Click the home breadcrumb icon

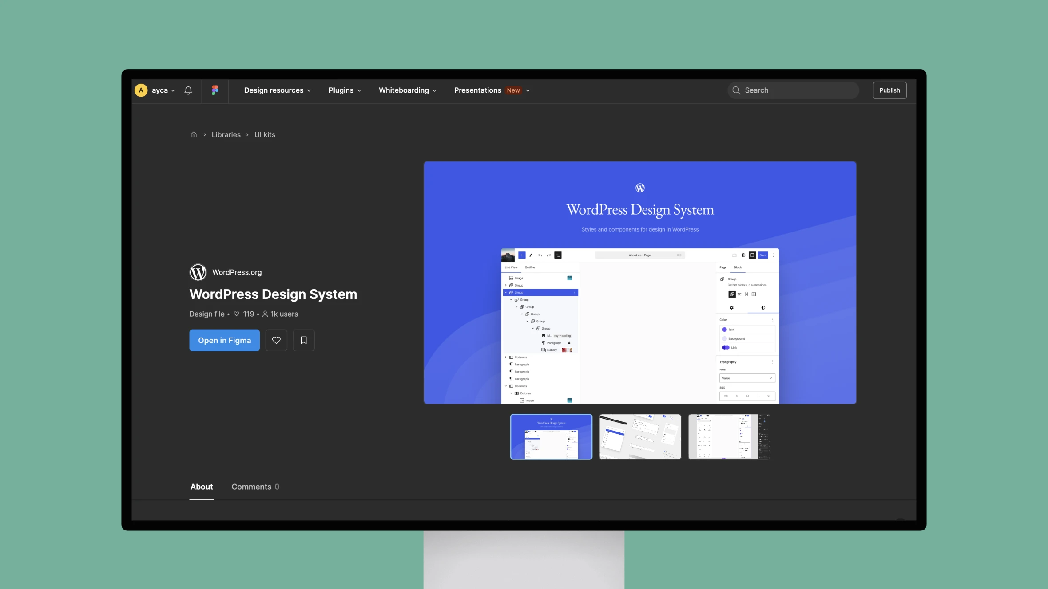193,134
